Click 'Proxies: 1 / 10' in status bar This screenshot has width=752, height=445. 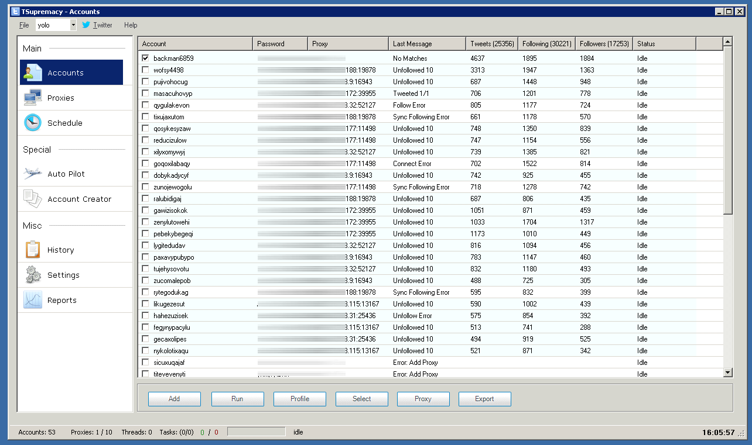pos(91,432)
